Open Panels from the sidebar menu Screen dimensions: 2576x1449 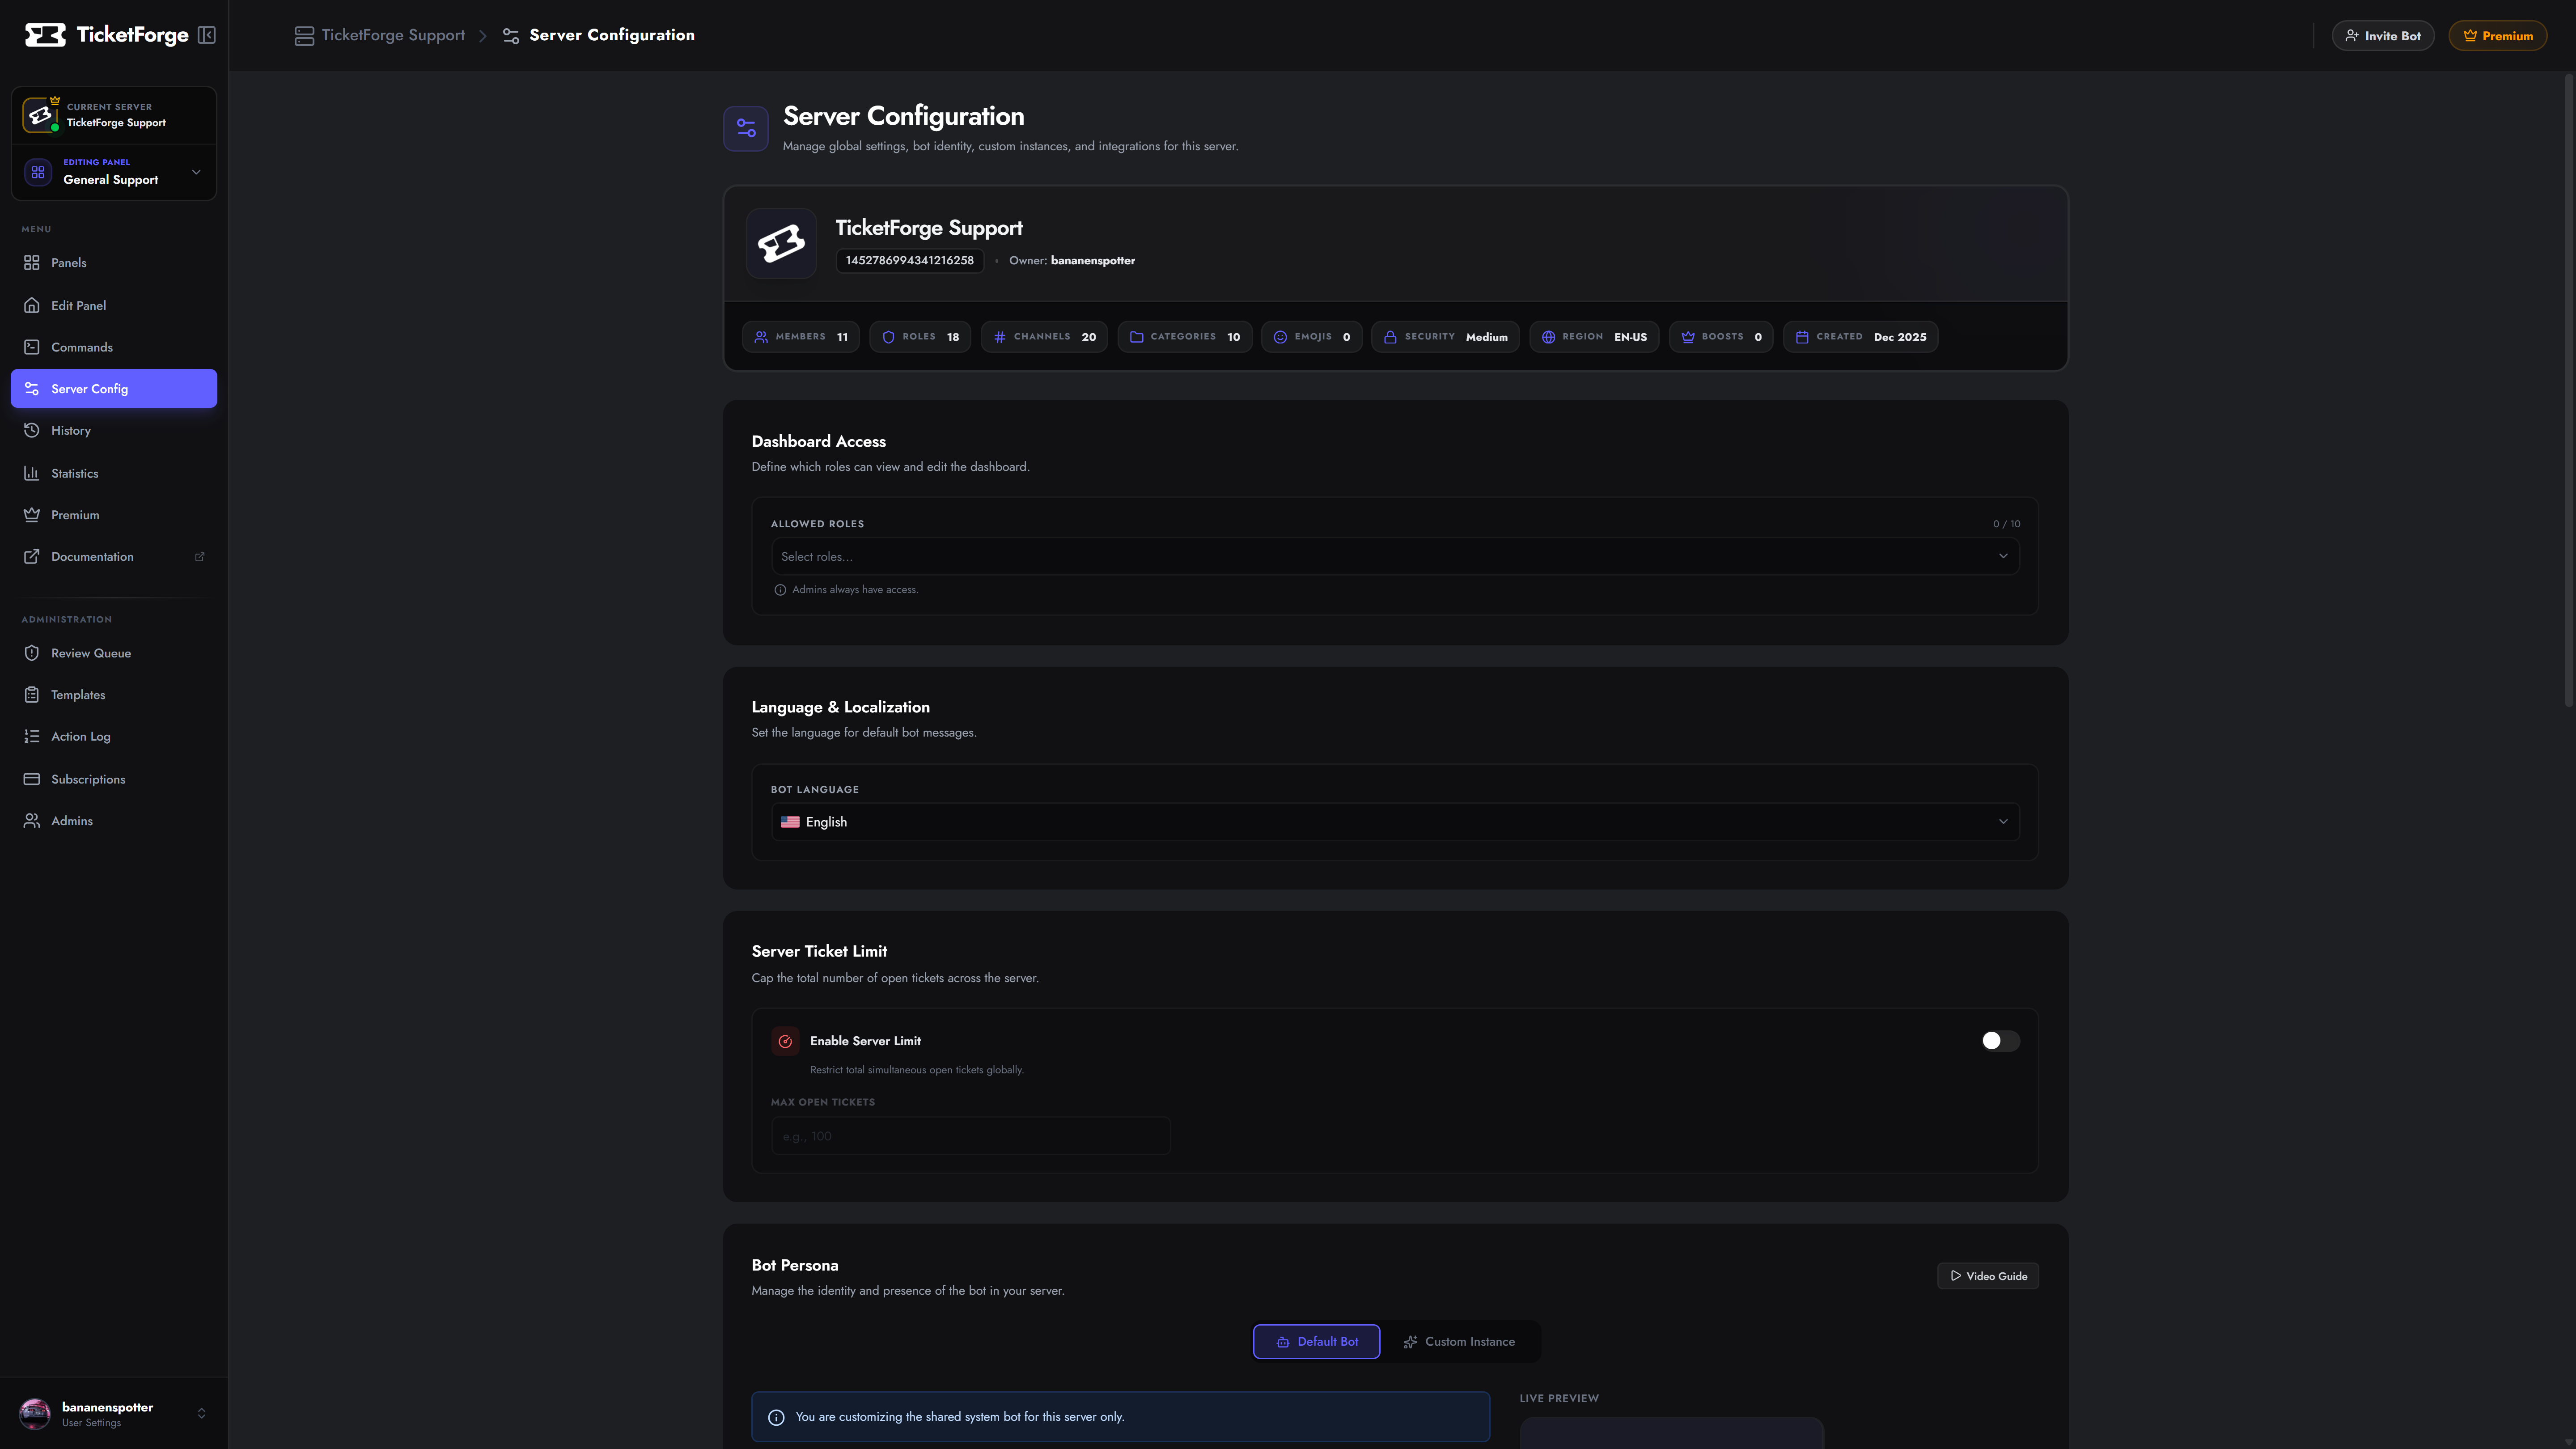pyautogui.click(x=114, y=263)
